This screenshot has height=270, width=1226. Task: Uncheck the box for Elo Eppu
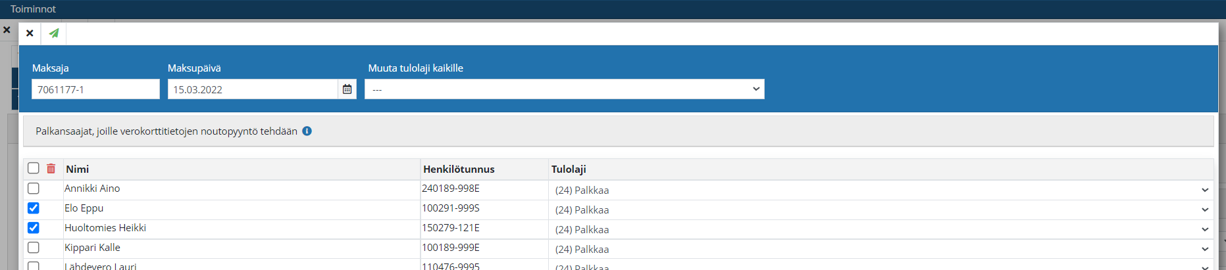[34, 208]
